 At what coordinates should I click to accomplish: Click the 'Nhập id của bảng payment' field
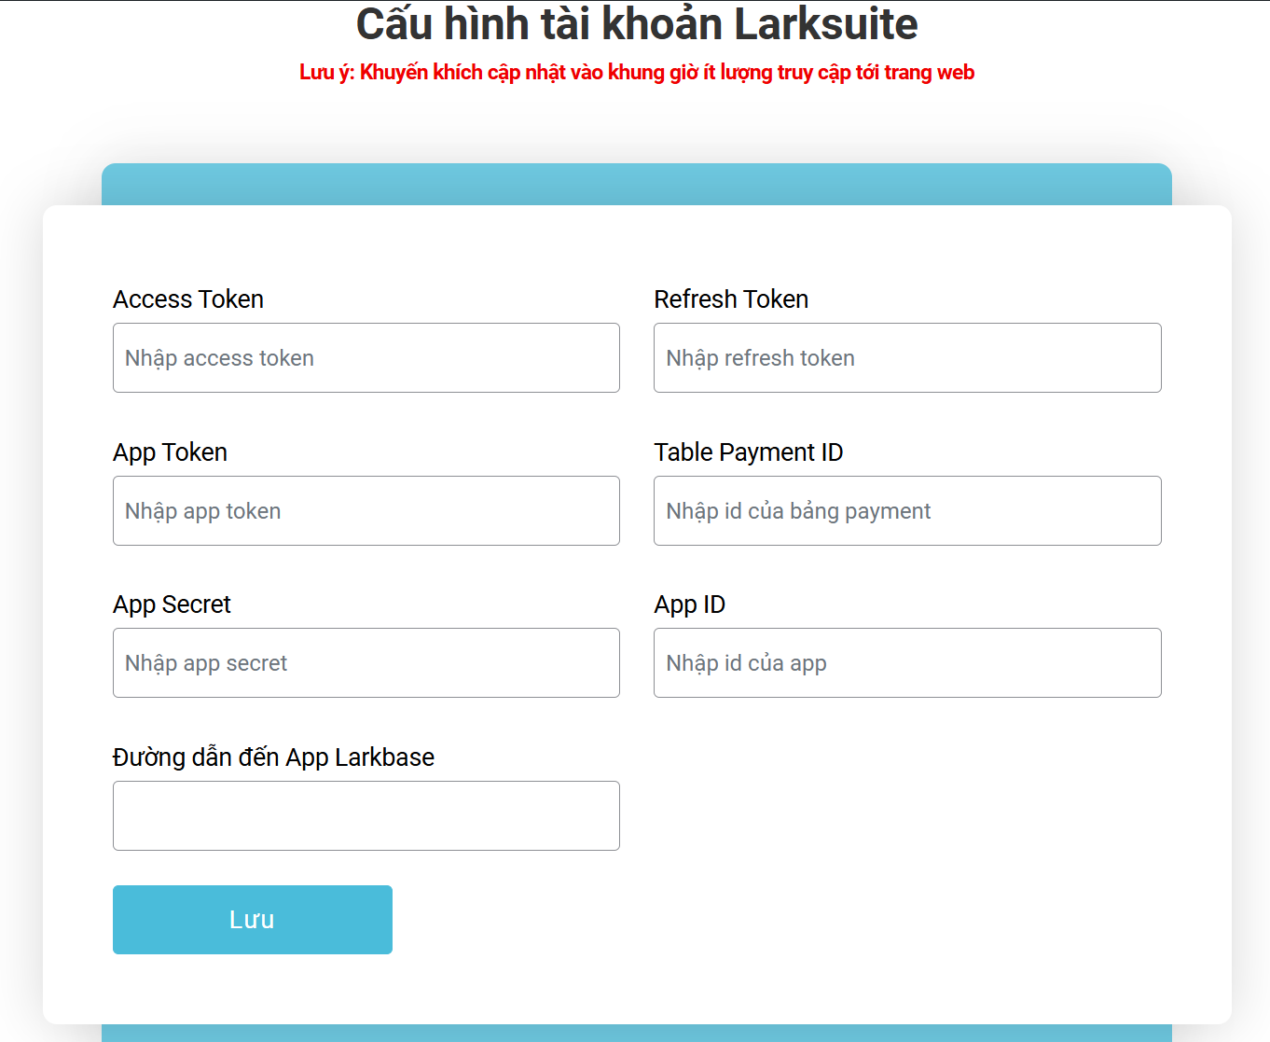click(906, 511)
